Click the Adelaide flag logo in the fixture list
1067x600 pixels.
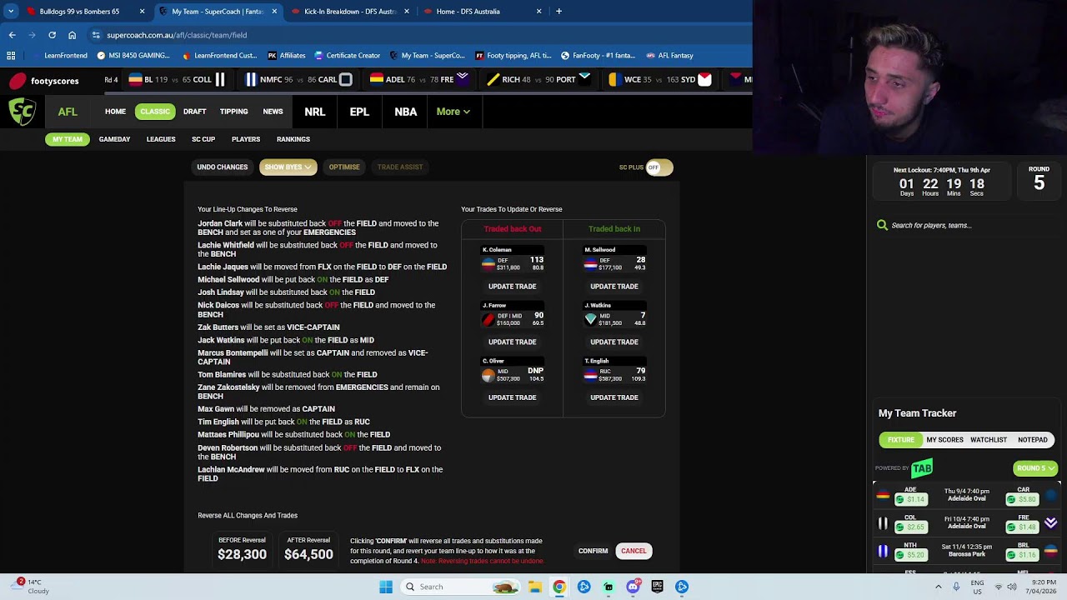(883, 496)
